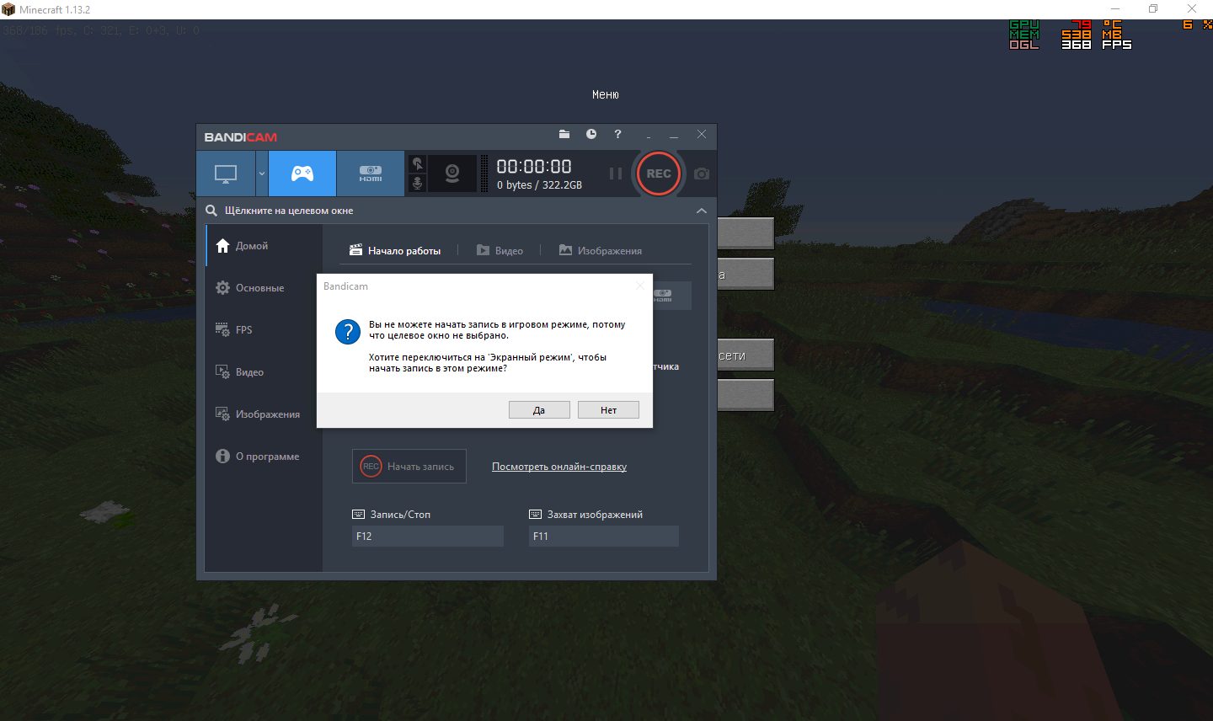Open help question mark icon
Screen dimensions: 1213x721
pos(617,134)
